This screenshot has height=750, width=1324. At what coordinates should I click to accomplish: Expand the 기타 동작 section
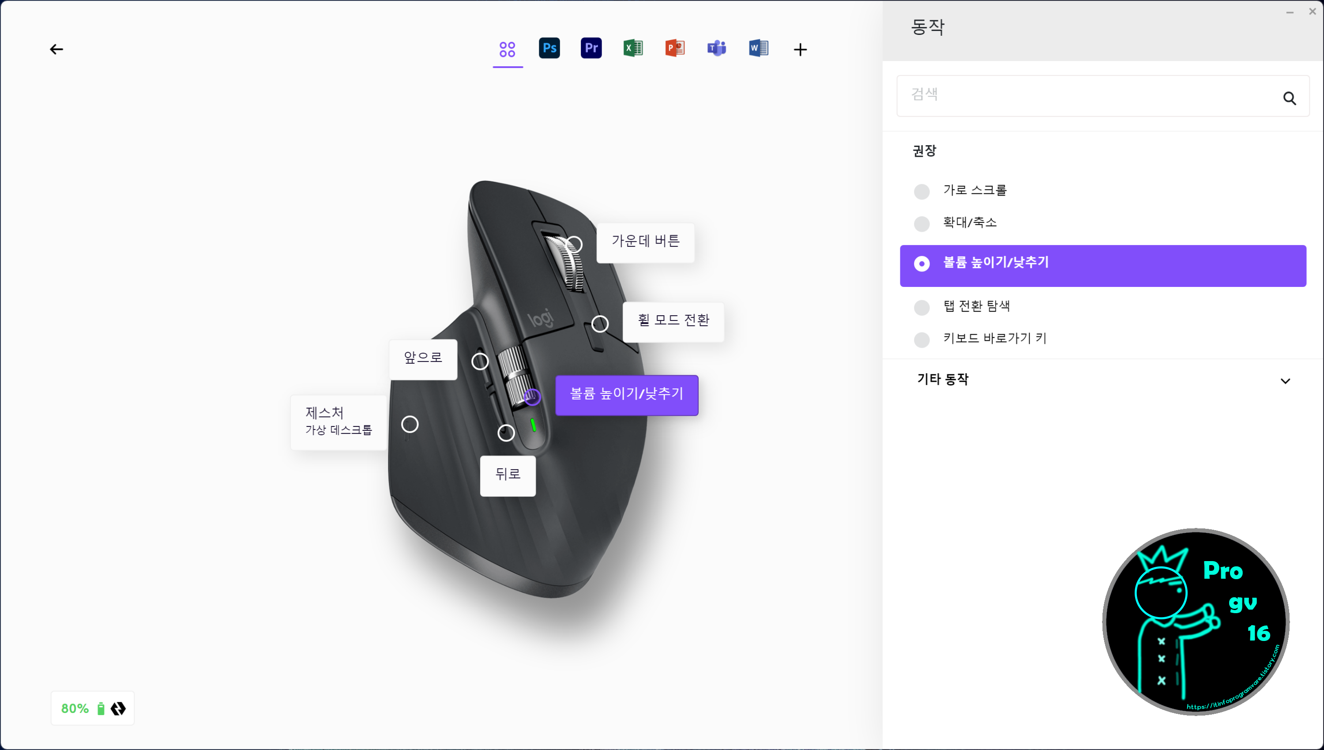(1285, 381)
